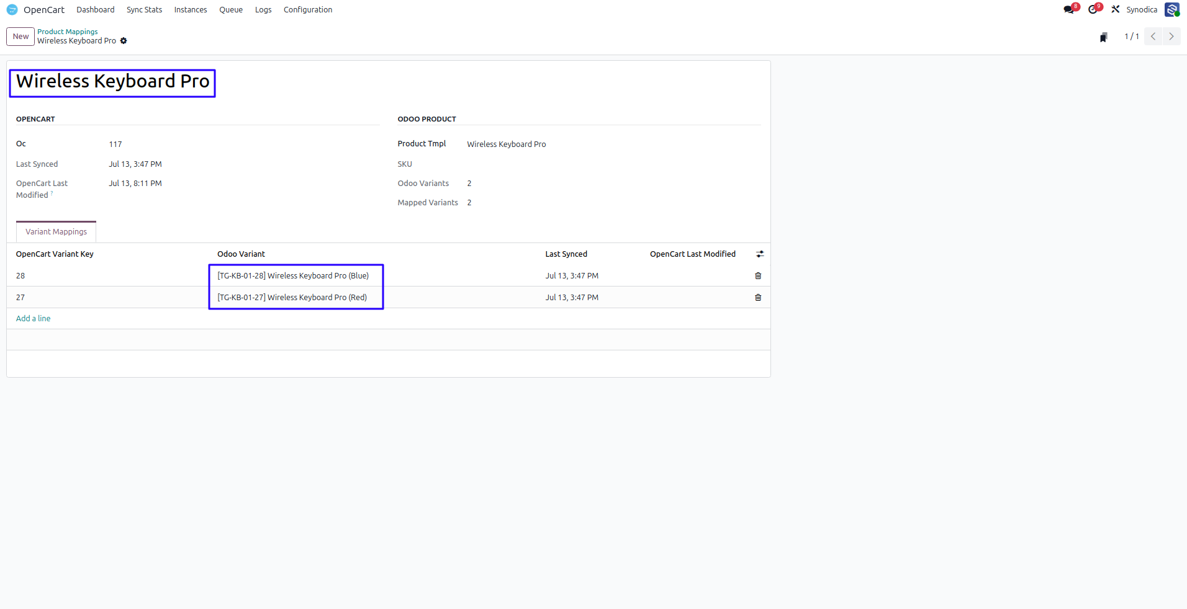Delete the variant key 27 row
This screenshot has height=609, width=1187.
pos(758,298)
